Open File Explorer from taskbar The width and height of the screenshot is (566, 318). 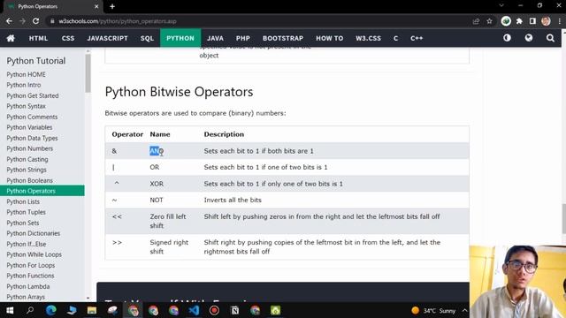92,310
